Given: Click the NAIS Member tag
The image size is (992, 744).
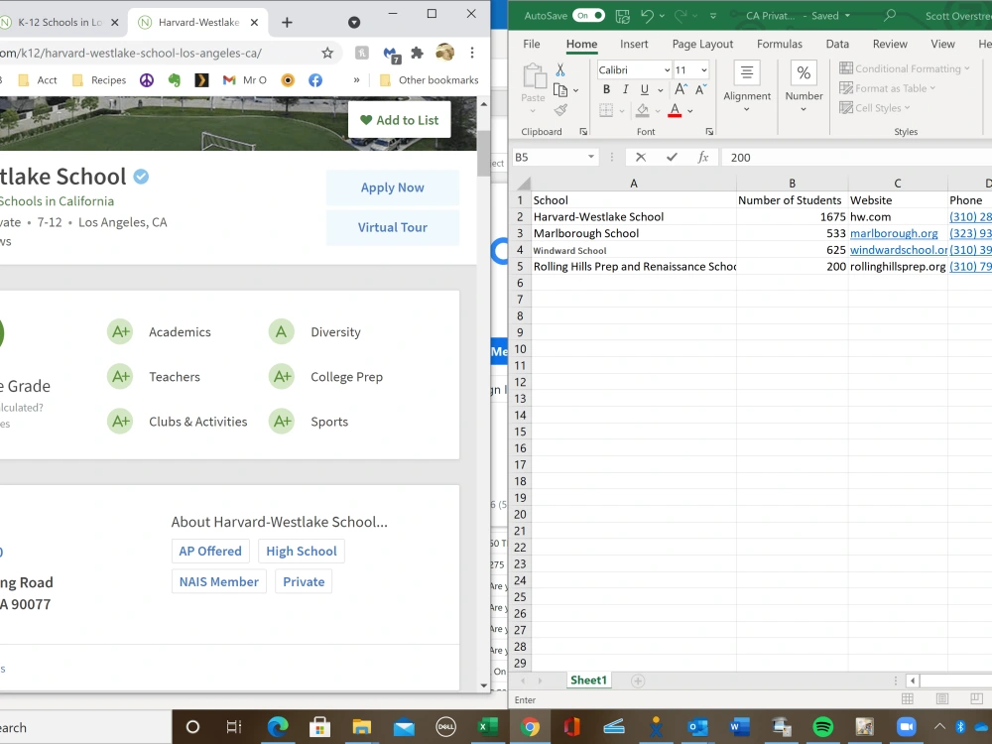Looking at the screenshot, I should 219,581.
